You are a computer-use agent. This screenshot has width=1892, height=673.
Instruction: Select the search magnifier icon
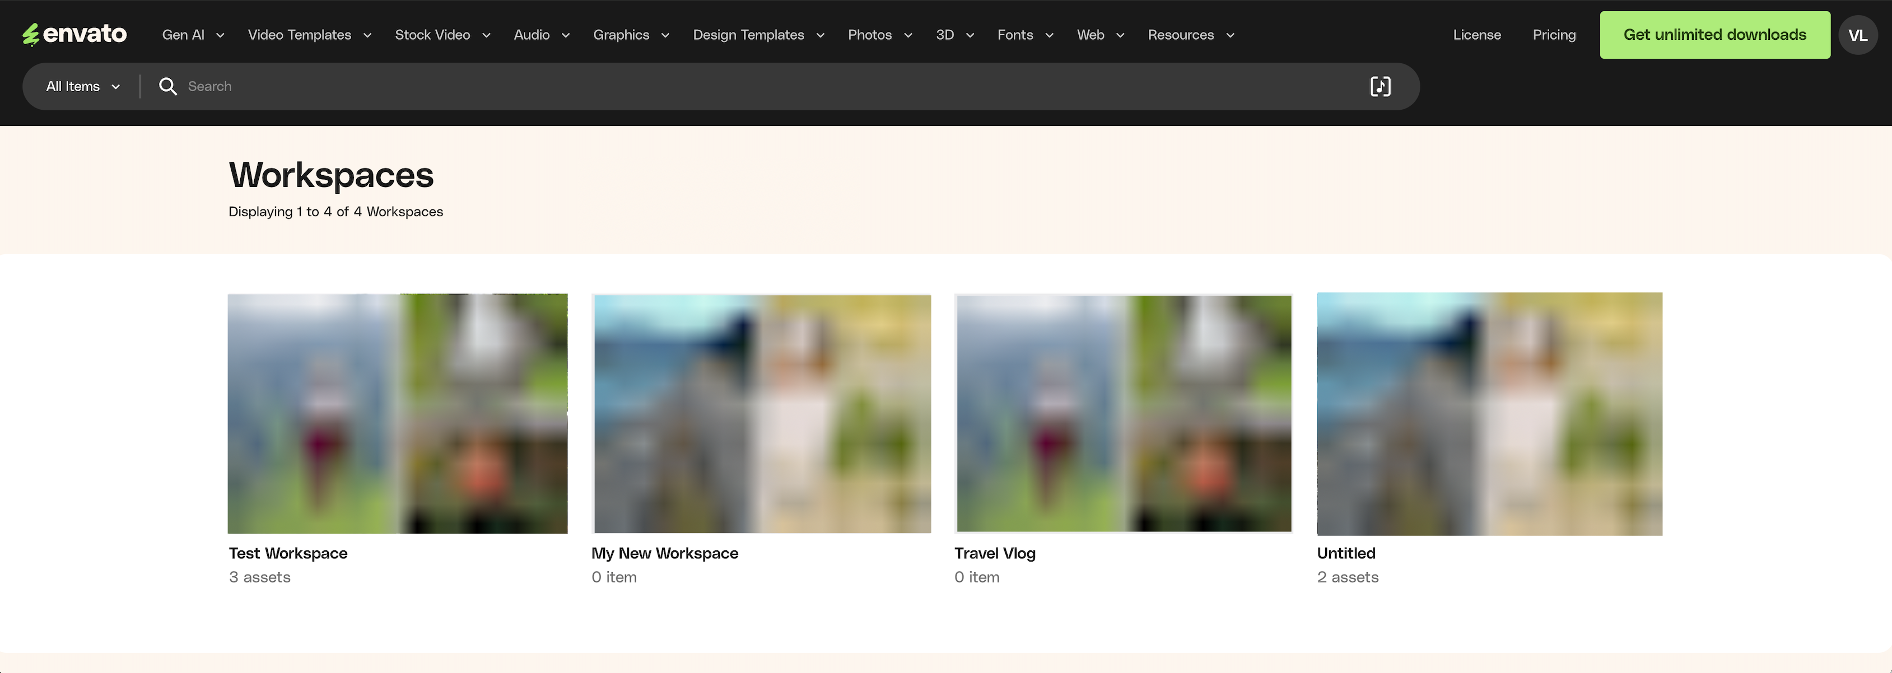[x=168, y=86]
